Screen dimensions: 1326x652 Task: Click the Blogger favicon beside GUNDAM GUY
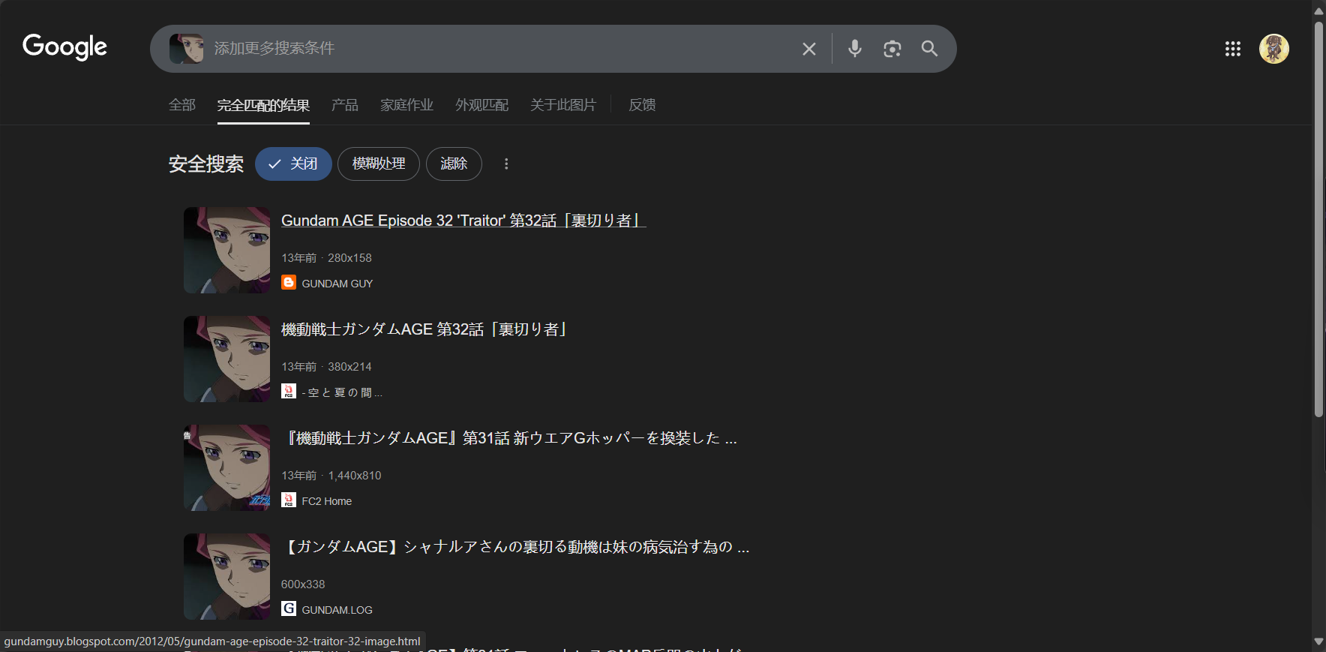tap(289, 282)
